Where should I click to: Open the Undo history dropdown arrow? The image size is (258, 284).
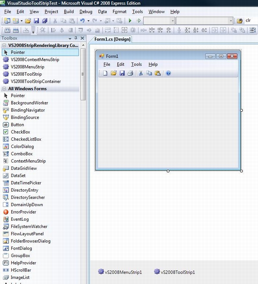pos(88,21)
